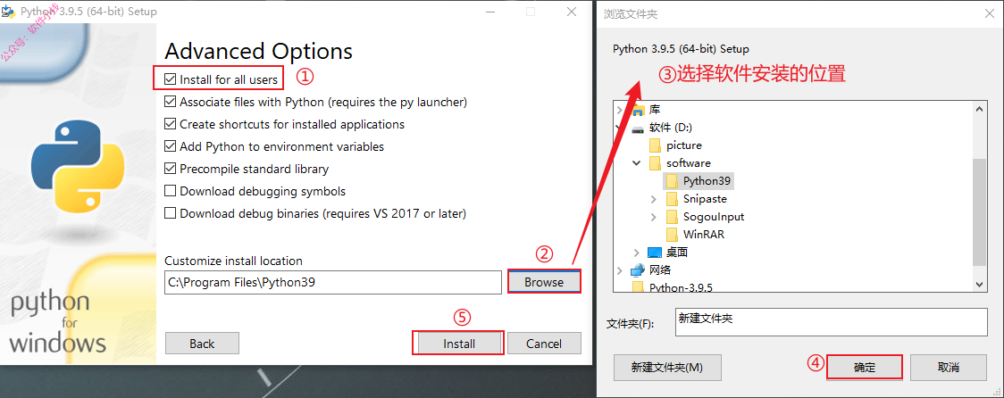Click the 网络 network icon
The width and height of the screenshot is (1004, 398).
click(x=638, y=270)
